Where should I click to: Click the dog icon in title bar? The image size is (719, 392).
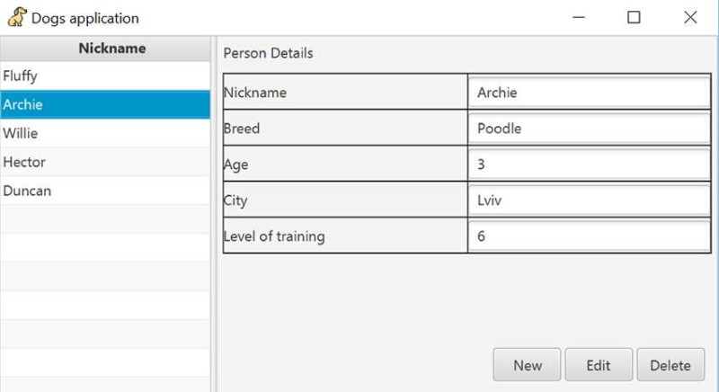pos(17,17)
